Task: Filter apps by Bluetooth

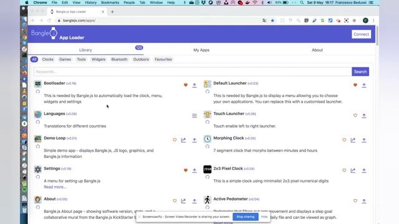Action: coord(119,60)
